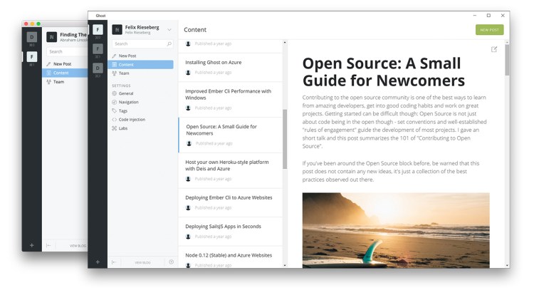Viewport: 534px width, 305px height.
Task: Collapse the sidebar using bottom arrow icon
Action: 115,262
